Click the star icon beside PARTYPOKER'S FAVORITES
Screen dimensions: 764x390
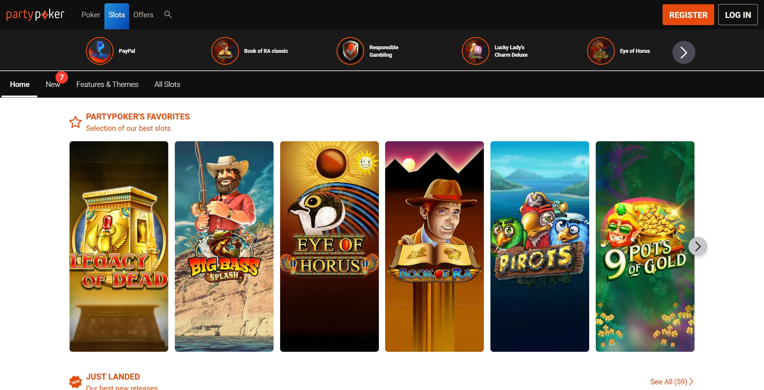[x=75, y=122]
